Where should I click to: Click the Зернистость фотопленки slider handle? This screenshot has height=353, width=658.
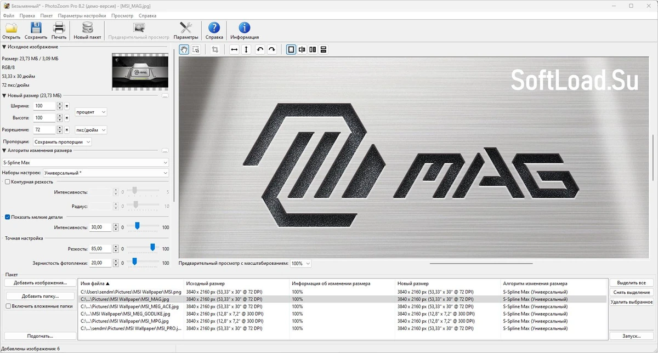click(134, 262)
